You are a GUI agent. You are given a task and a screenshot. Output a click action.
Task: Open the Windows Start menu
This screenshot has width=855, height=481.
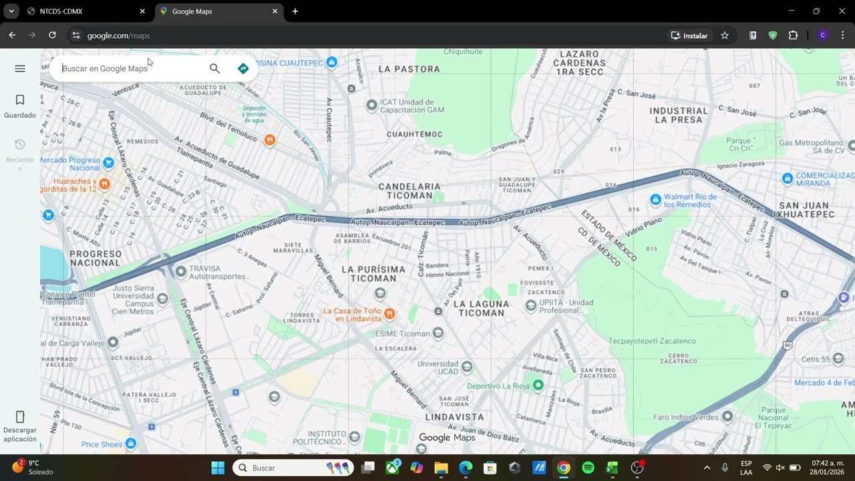[x=218, y=468]
